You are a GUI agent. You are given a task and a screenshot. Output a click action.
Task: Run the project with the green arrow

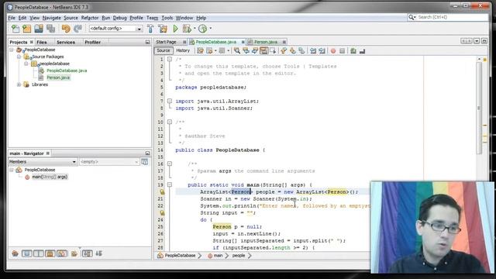click(176, 29)
